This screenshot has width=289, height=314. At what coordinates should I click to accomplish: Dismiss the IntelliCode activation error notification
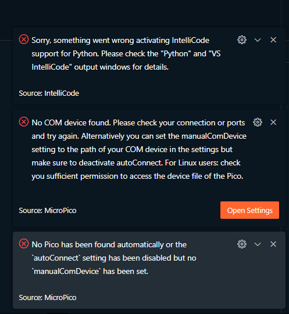tap(273, 40)
